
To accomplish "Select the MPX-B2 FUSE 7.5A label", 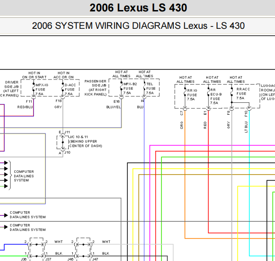I will click(130, 88).
